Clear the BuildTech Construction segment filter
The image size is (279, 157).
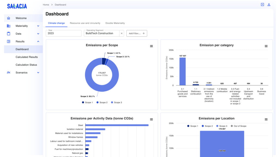click(122, 33)
